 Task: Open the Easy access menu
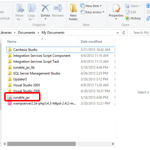92,12
